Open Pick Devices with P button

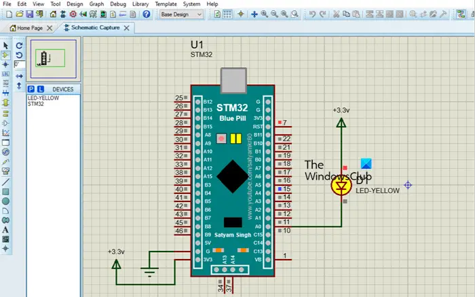click(x=31, y=89)
